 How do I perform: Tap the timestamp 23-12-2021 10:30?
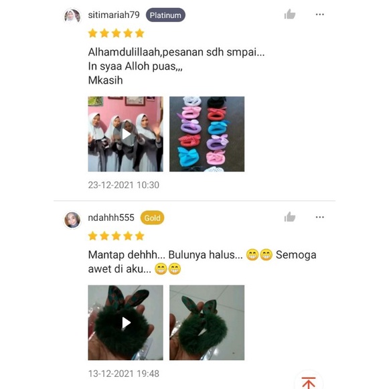[x=124, y=185]
